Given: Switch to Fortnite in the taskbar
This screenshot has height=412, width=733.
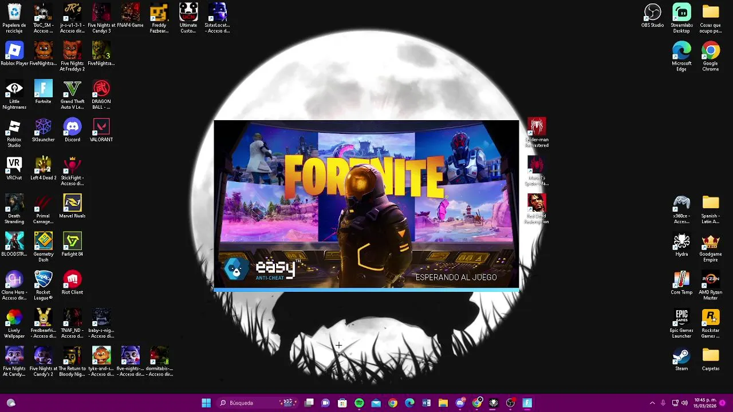Looking at the screenshot, I should tap(527, 403).
